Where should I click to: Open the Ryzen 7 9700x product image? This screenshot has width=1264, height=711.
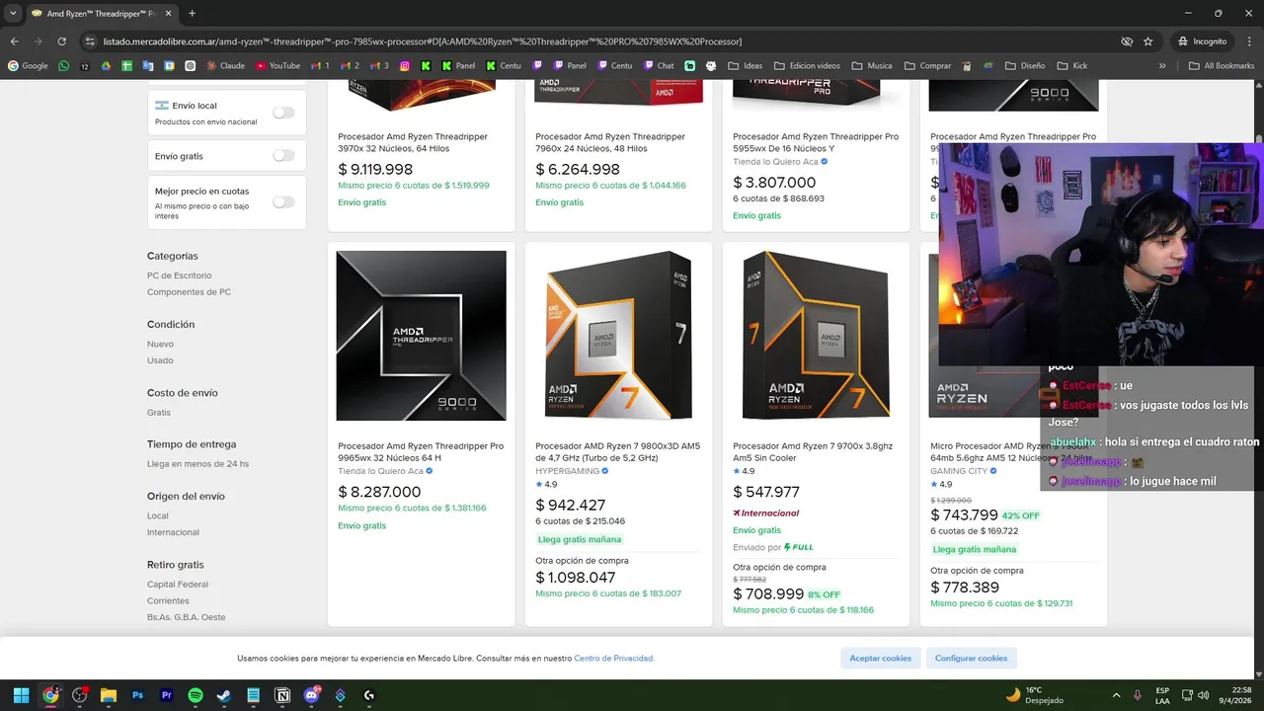coord(816,336)
